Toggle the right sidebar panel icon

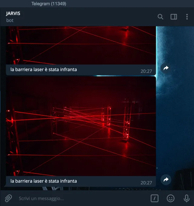click(x=174, y=17)
